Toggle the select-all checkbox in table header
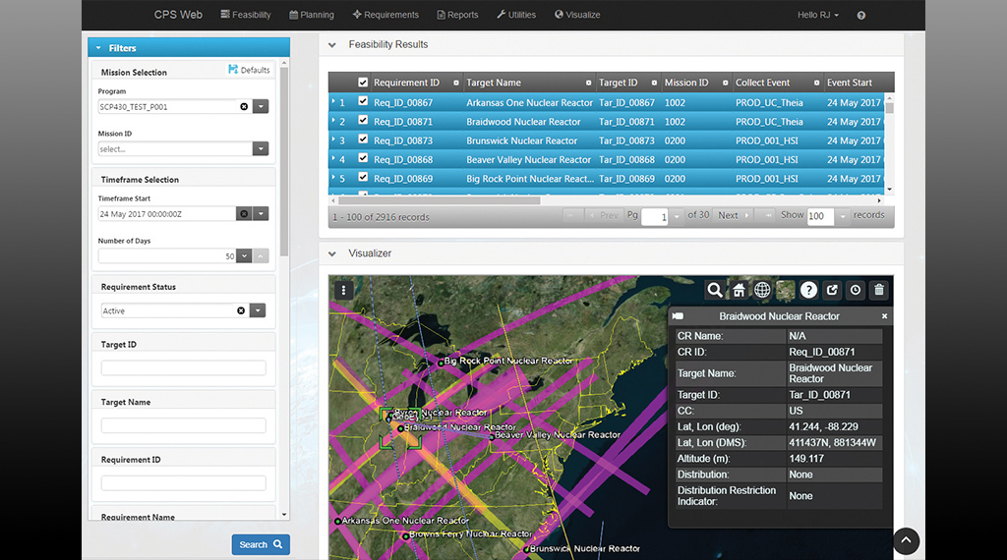The width and height of the screenshot is (1007, 560). pos(364,83)
